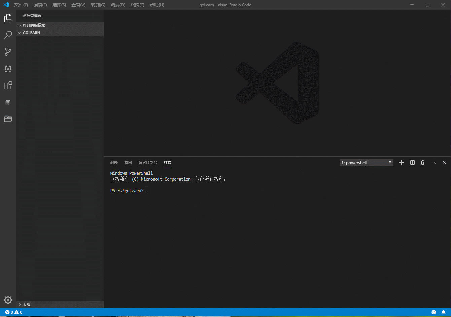Click the VS Code logo in title bar
The width and height of the screenshot is (451, 317).
coord(6,5)
